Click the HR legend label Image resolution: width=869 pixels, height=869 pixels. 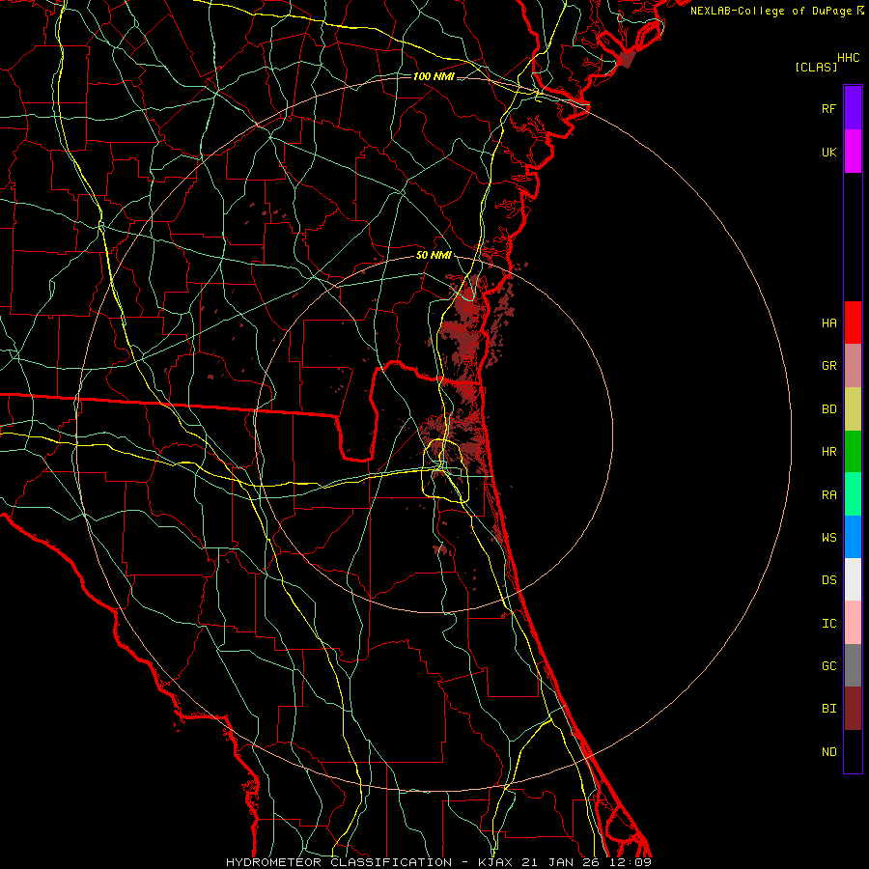tap(828, 452)
